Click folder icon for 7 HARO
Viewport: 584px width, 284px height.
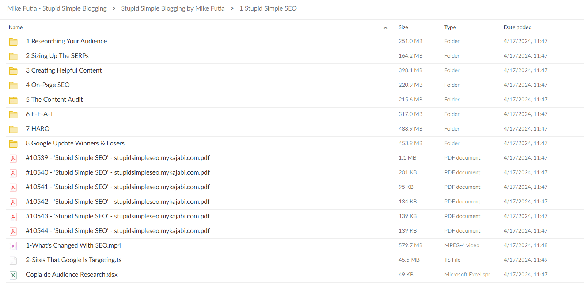pyautogui.click(x=13, y=129)
